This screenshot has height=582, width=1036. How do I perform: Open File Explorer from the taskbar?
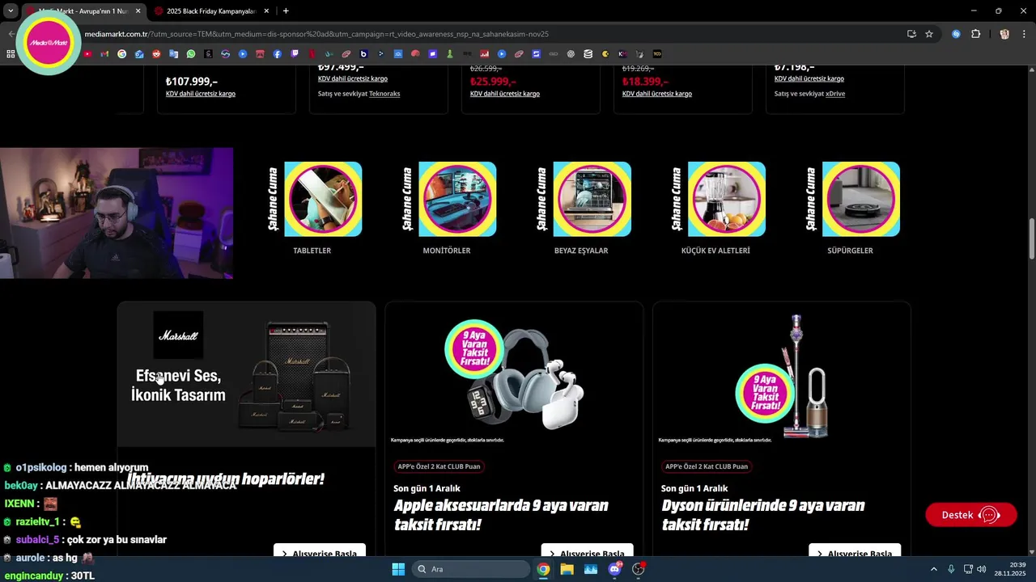pyautogui.click(x=567, y=569)
